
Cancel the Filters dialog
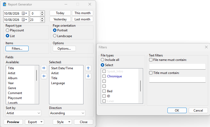198,110
